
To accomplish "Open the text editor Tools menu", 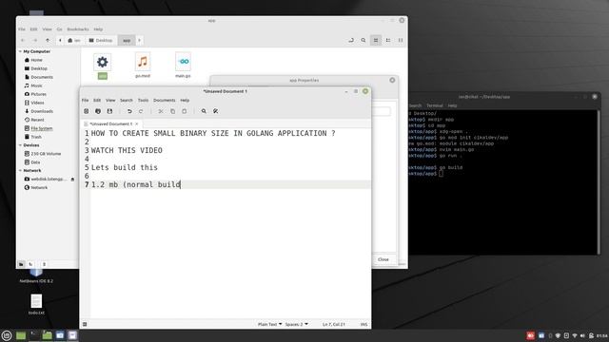I will coord(143,100).
